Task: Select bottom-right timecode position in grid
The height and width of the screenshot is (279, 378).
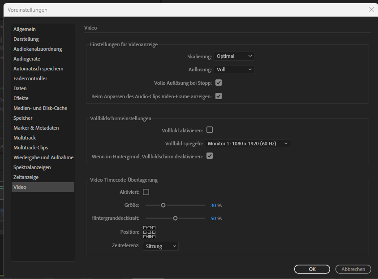Action: pyautogui.click(x=154, y=236)
